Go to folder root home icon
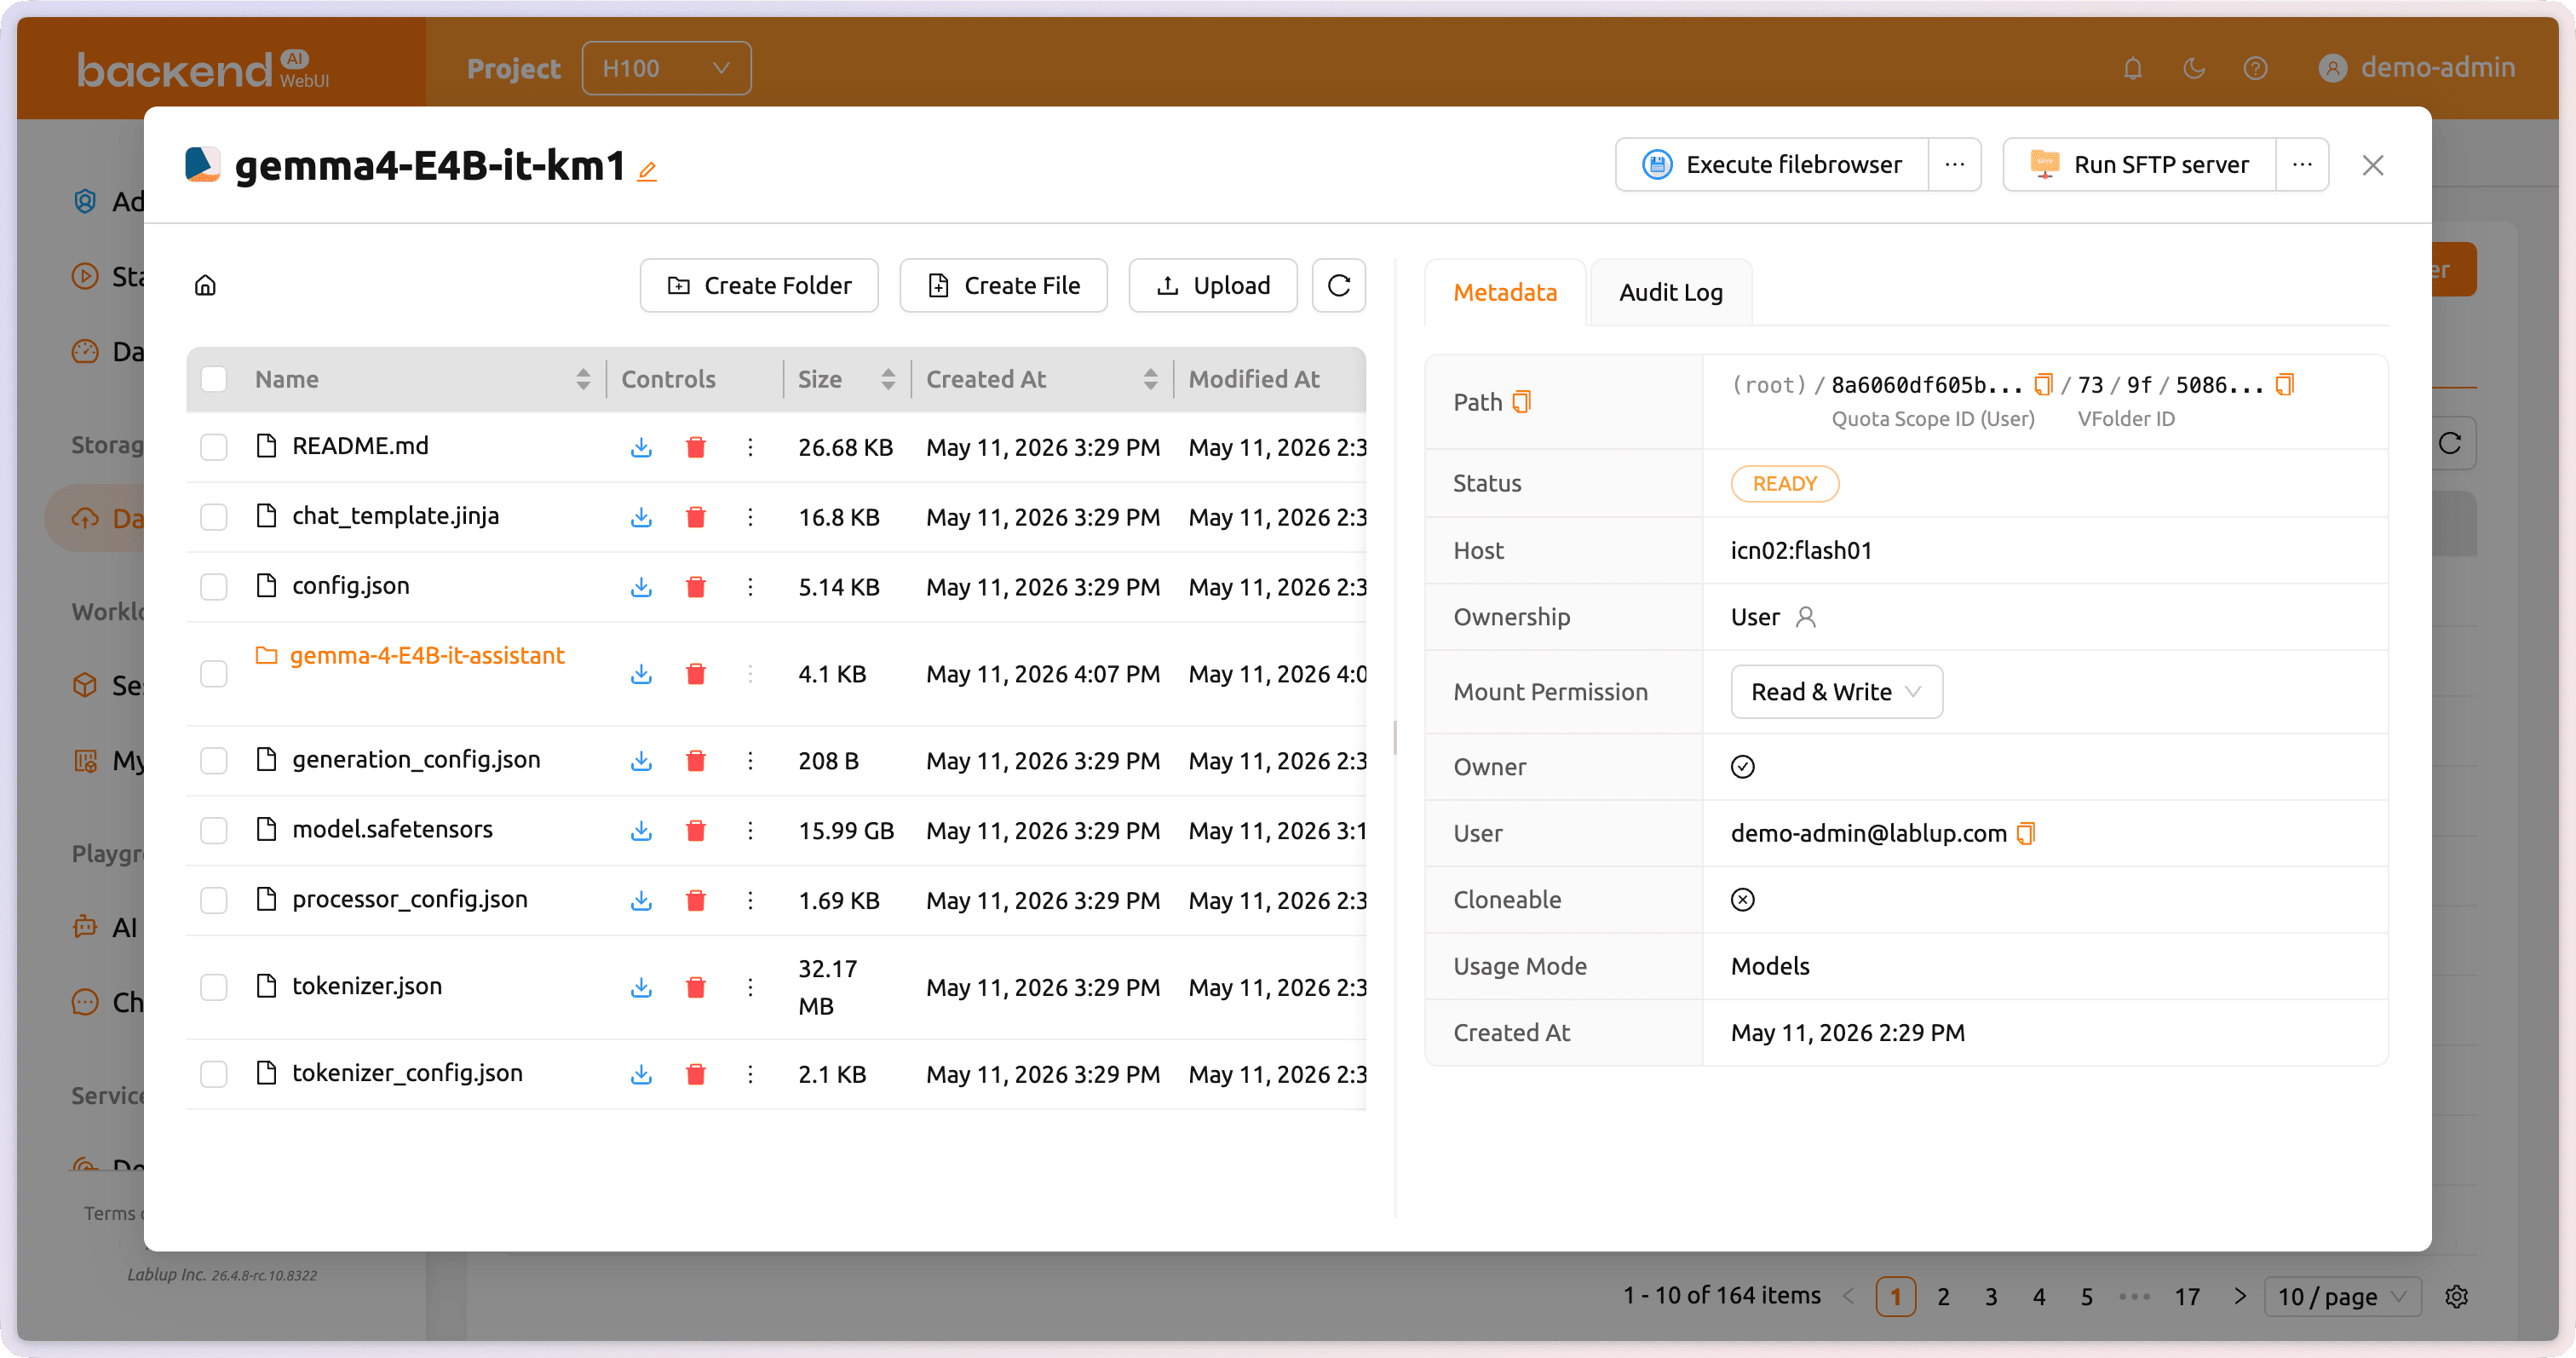The height and width of the screenshot is (1358, 2576). tap(205, 286)
